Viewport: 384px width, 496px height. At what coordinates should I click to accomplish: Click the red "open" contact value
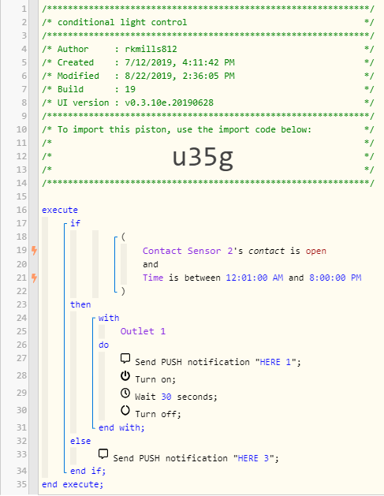[315, 252]
